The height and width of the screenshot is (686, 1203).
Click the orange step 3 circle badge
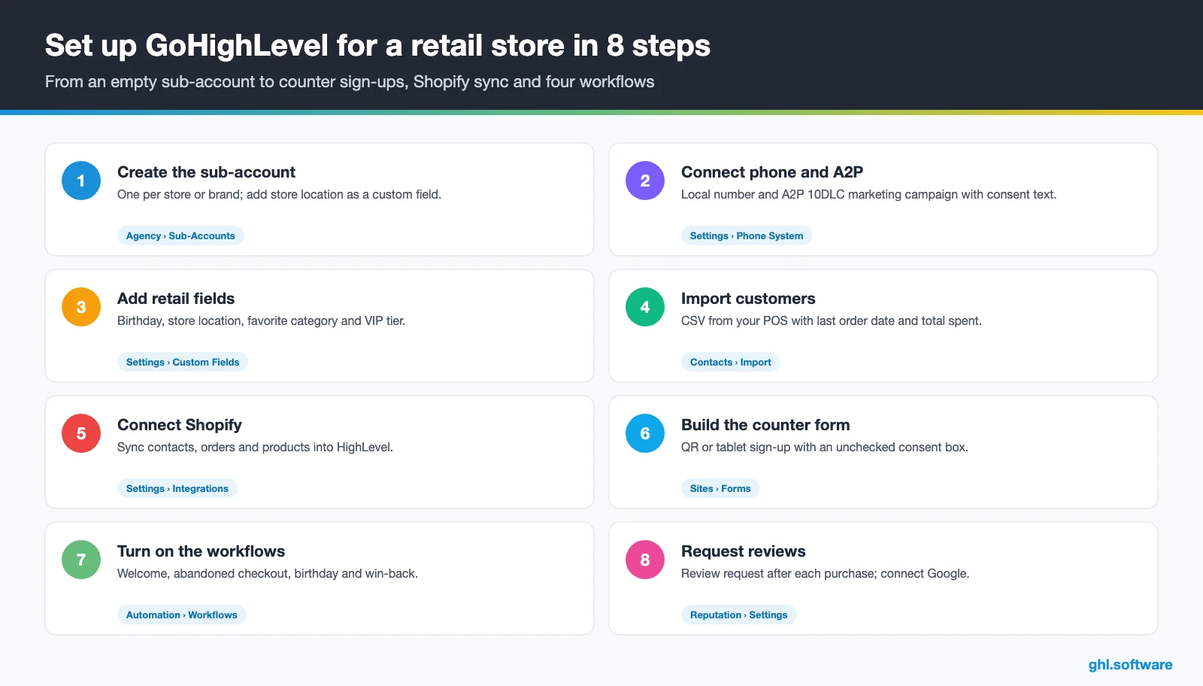coord(81,307)
